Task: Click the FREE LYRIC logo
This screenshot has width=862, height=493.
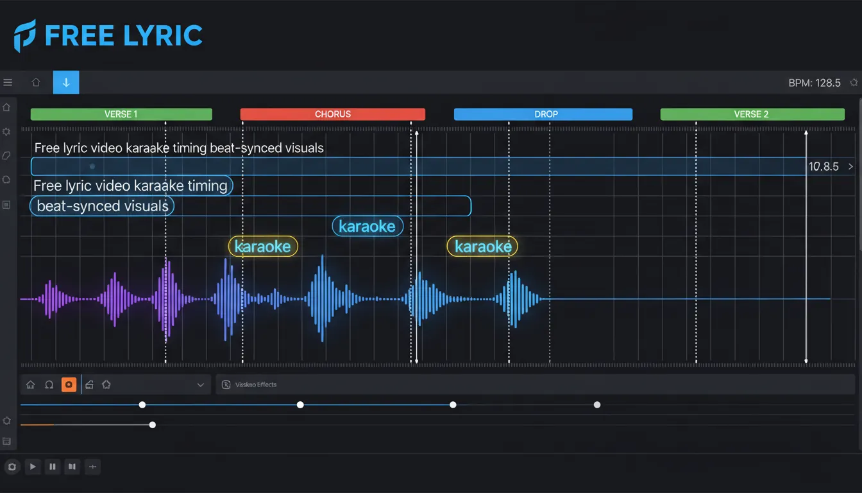Action: (107, 35)
